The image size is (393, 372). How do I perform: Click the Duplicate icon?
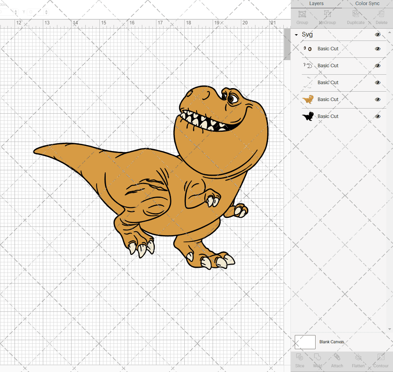tap(356, 14)
